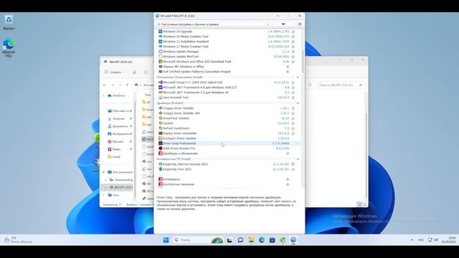459x258 pixels.
Task: Open the hamburger menu in MInstAll toolbar
Action: tap(300, 24)
